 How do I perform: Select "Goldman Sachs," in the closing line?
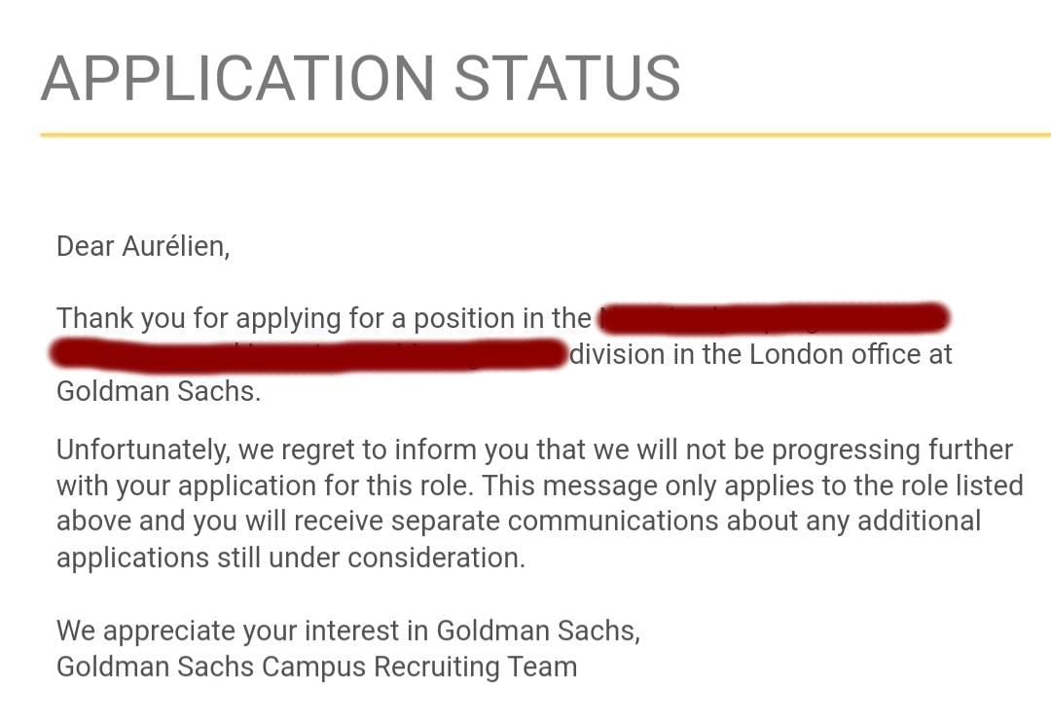pos(537,630)
